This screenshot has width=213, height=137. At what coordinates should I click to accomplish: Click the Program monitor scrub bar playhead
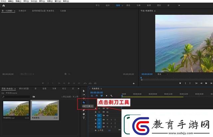point(141,78)
